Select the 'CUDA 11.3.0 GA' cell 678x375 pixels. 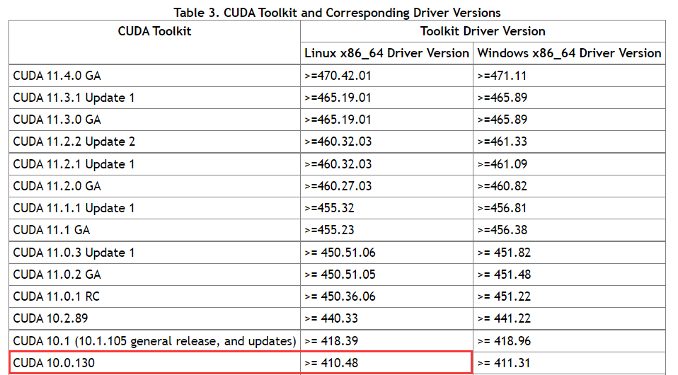[x=154, y=120]
